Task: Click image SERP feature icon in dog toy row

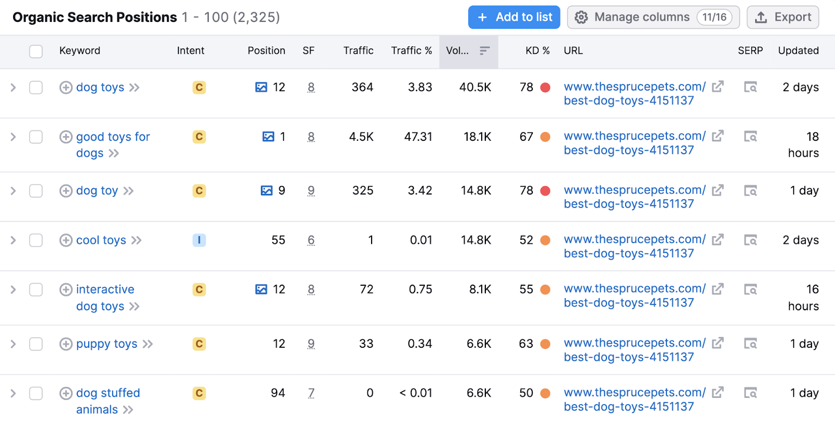Action: click(x=267, y=191)
